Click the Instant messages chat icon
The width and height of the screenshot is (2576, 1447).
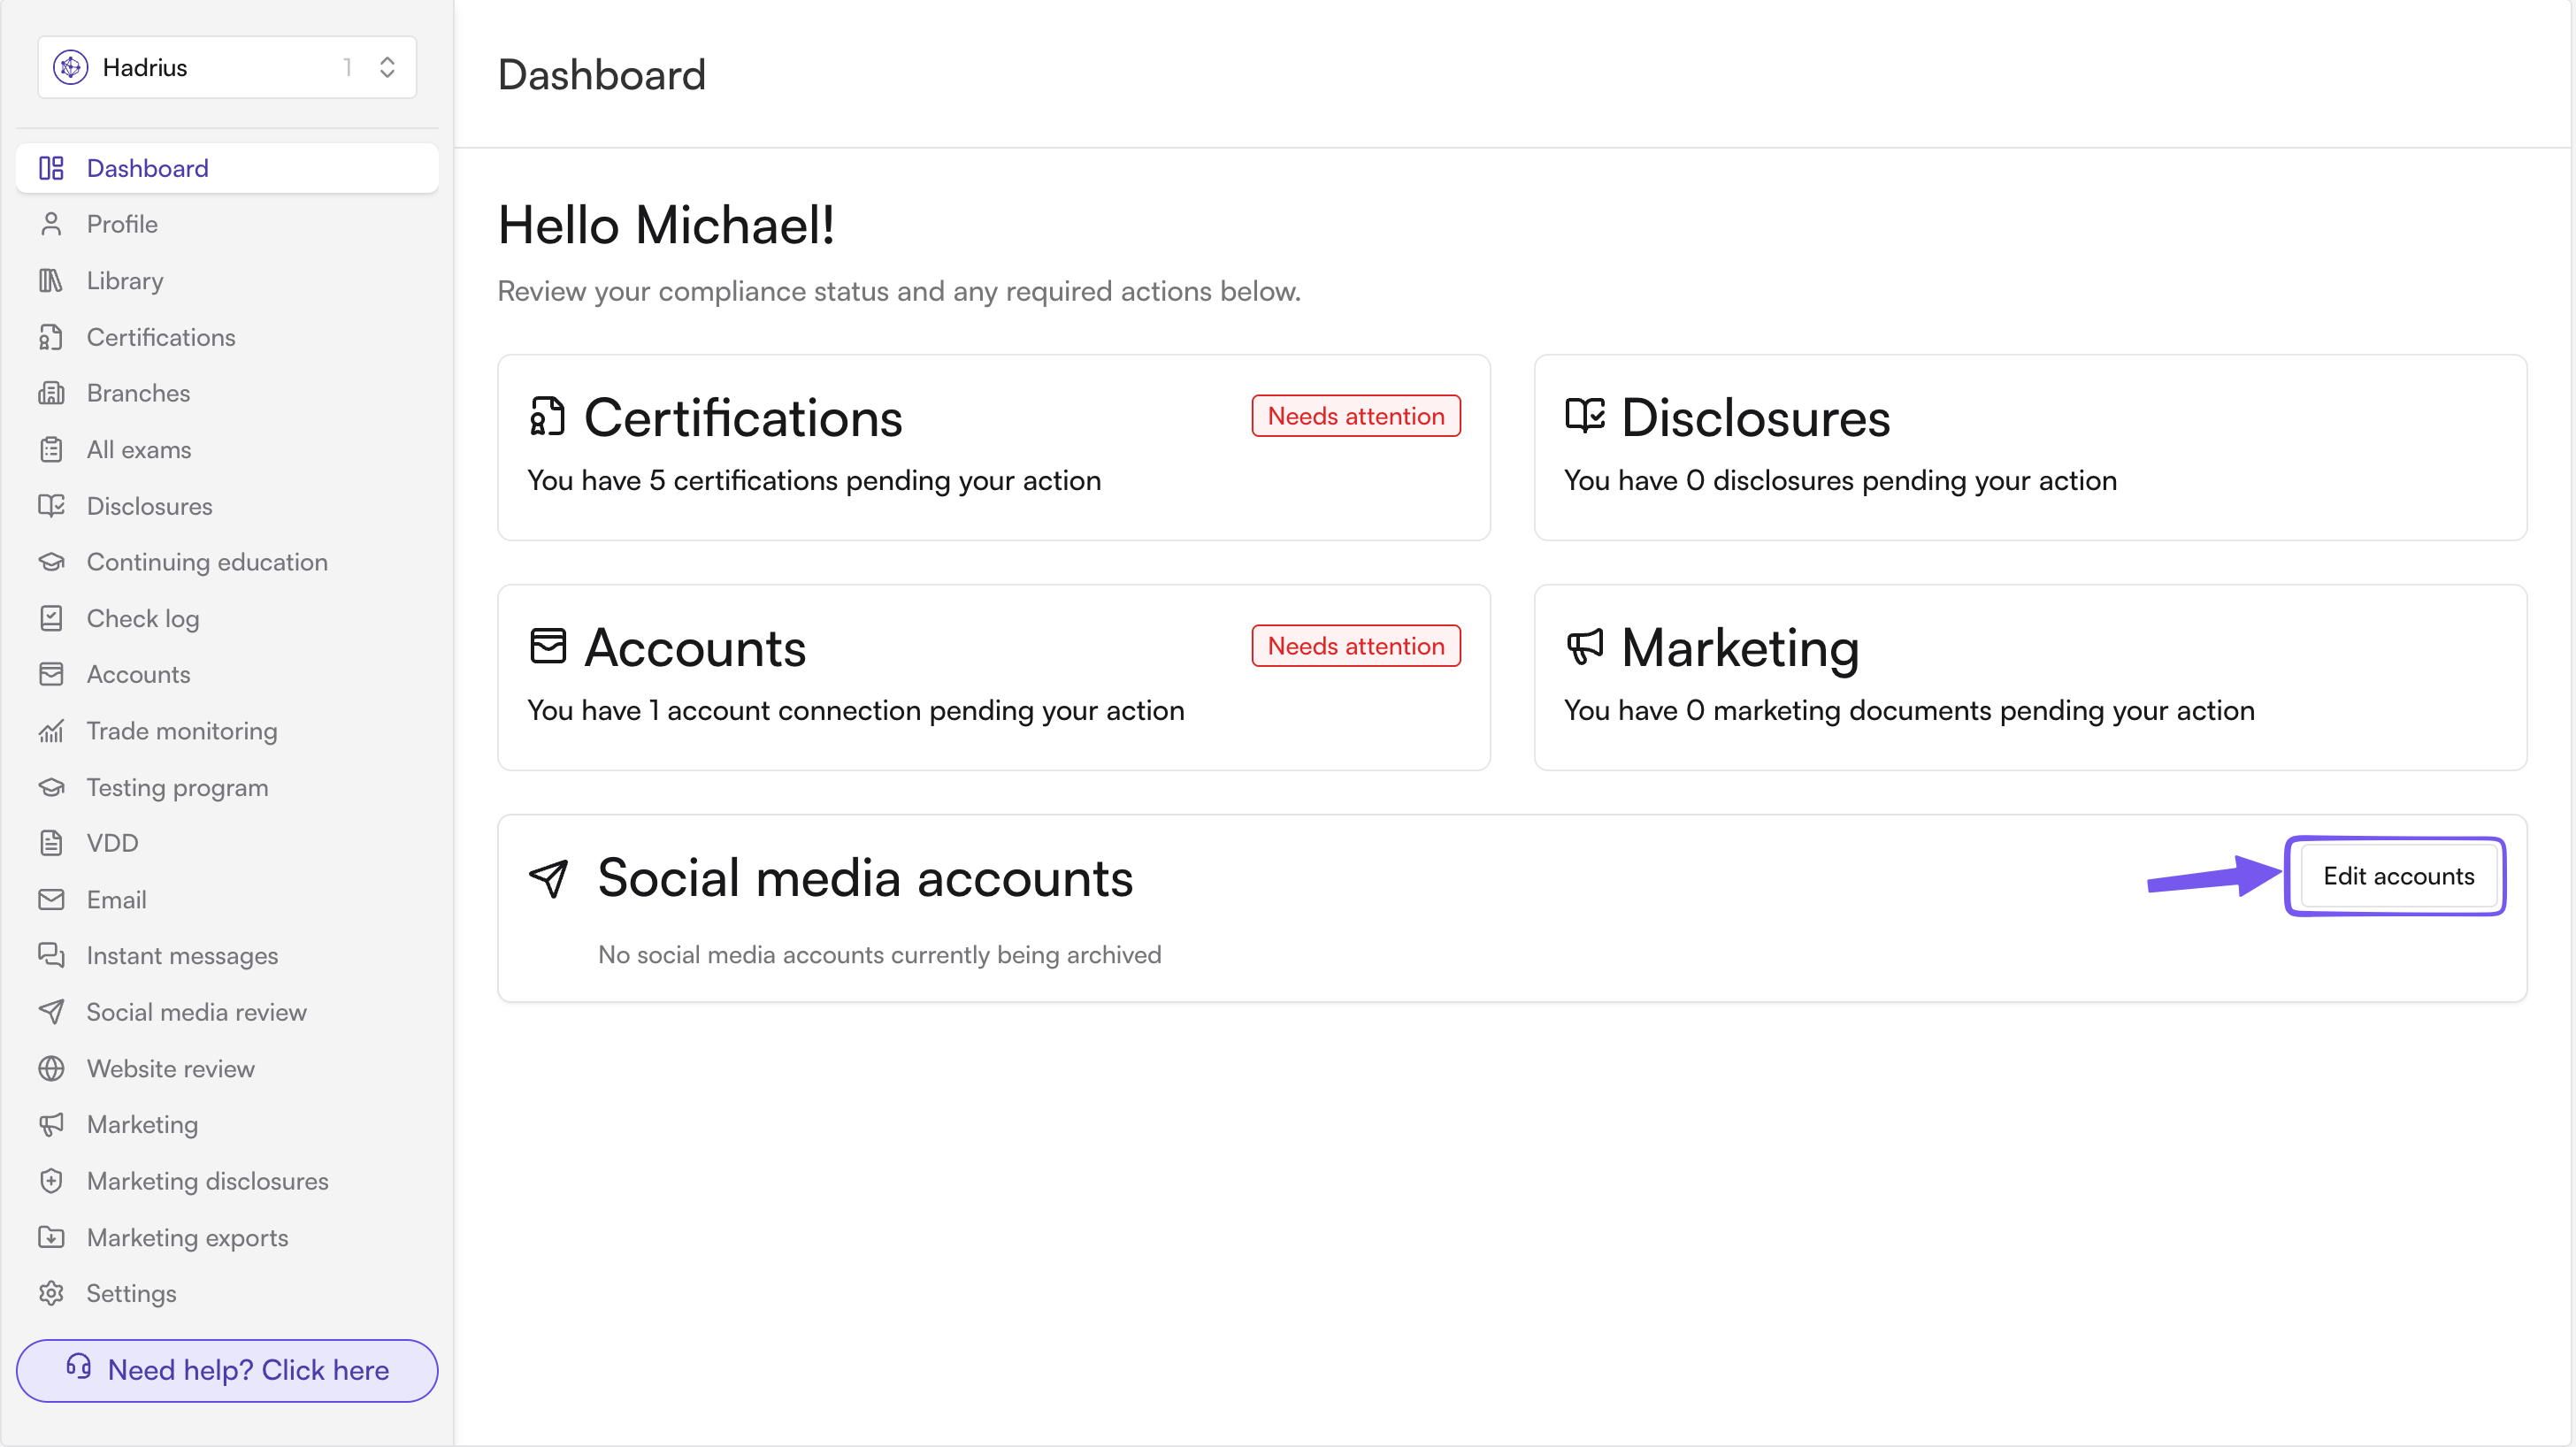coord(51,956)
